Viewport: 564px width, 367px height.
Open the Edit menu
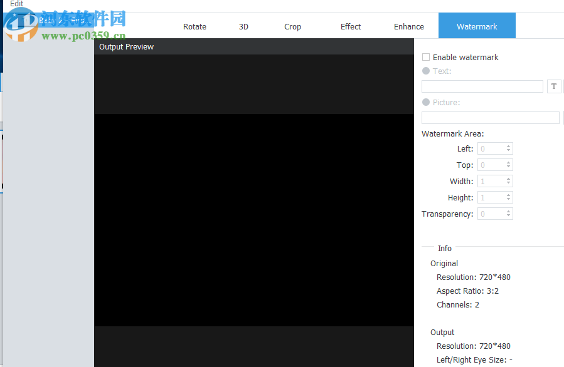click(16, 4)
